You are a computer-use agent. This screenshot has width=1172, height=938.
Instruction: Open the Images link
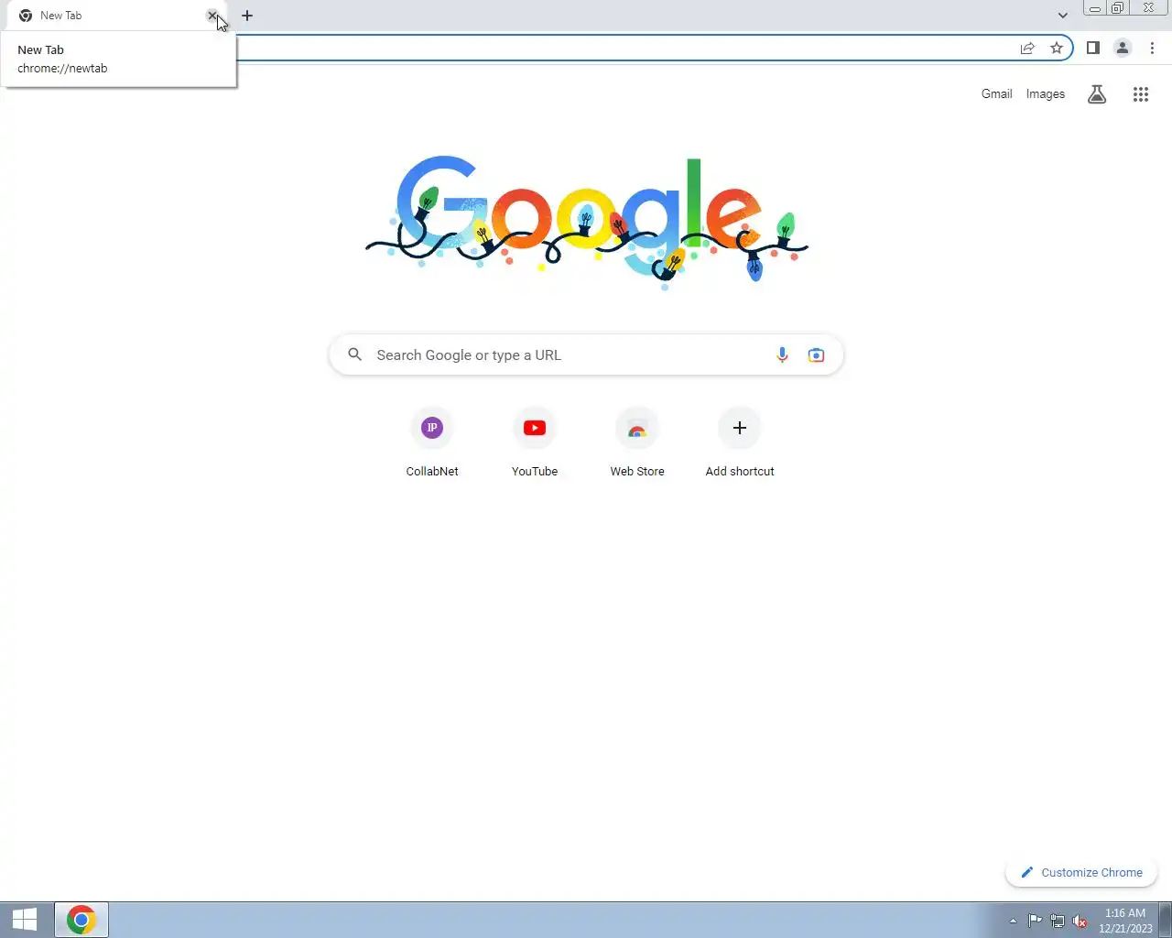[1046, 93]
